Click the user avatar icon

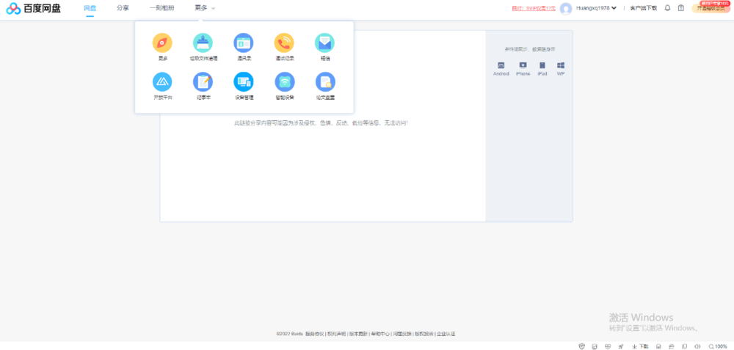click(x=566, y=8)
